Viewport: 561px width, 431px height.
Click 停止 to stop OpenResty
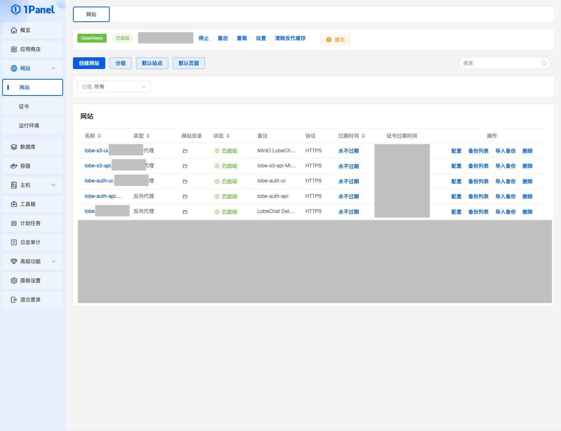[203, 38]
